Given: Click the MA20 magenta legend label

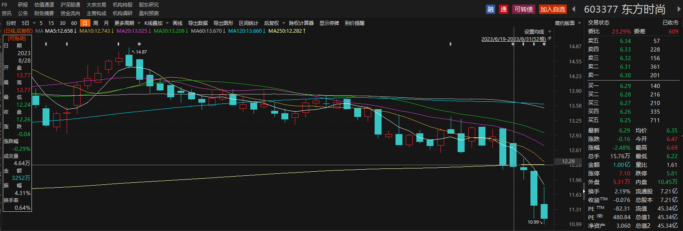Looking at the screenshot, I should click(132, 31).
